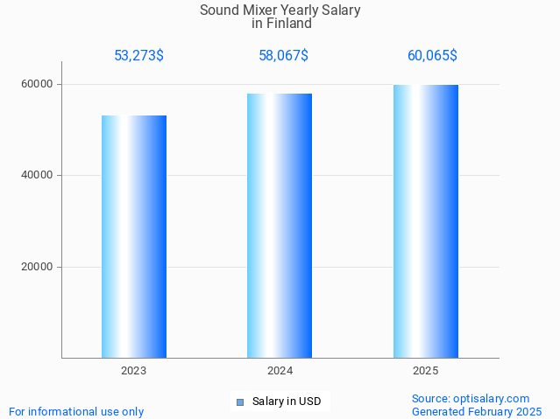The height and width of the screenshot is (419, 560).
Task: Click the 2024 salary bar
Action: (280, 226)
